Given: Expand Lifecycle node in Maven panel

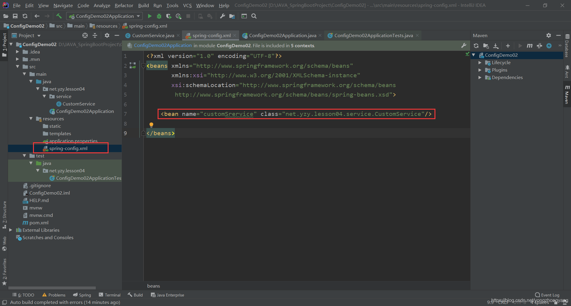Looking at the screenshot, I should [x=480, y=63].
